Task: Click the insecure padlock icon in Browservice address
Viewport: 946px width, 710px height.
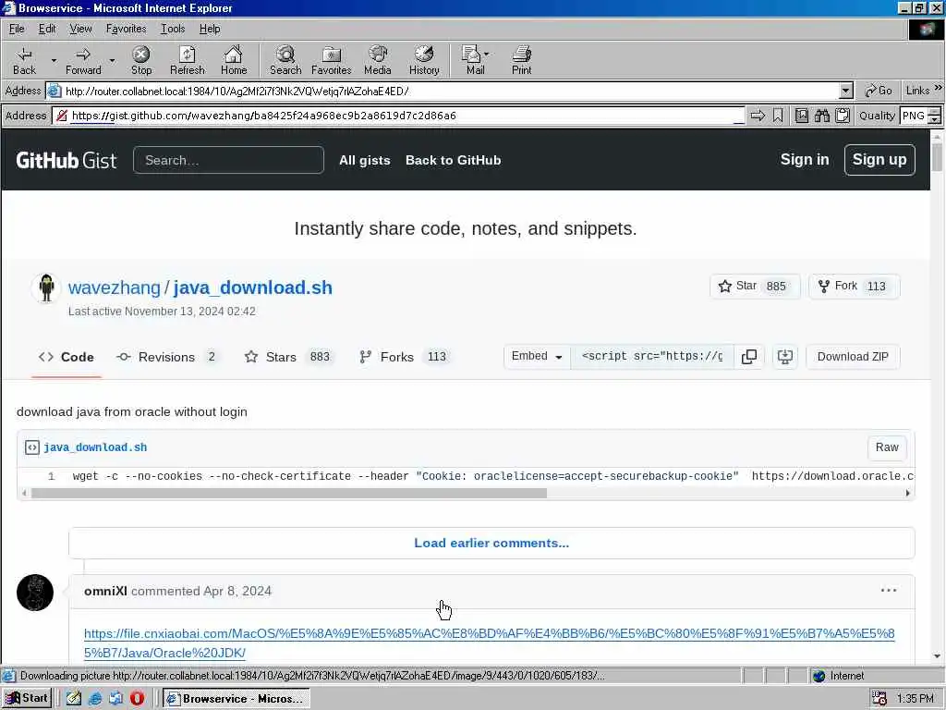Action: [x=62, y=116]
